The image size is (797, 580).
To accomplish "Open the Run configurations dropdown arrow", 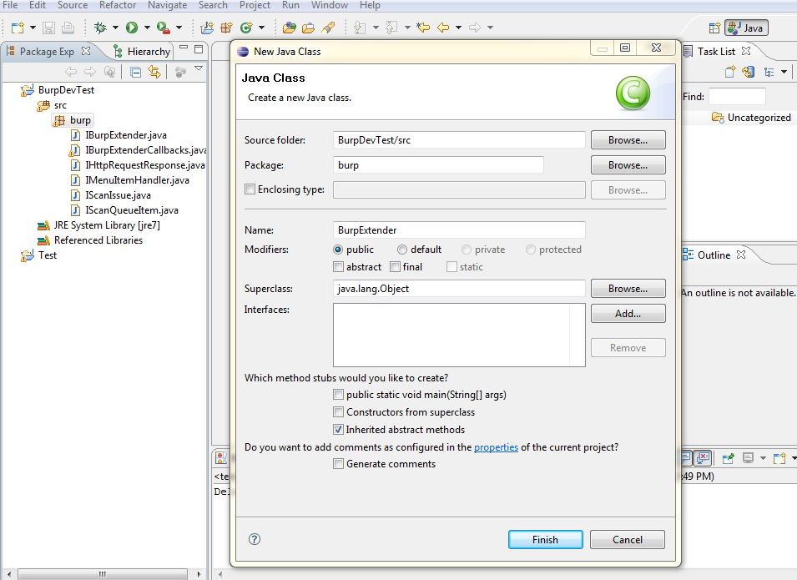I will click(x=147, y=28).
